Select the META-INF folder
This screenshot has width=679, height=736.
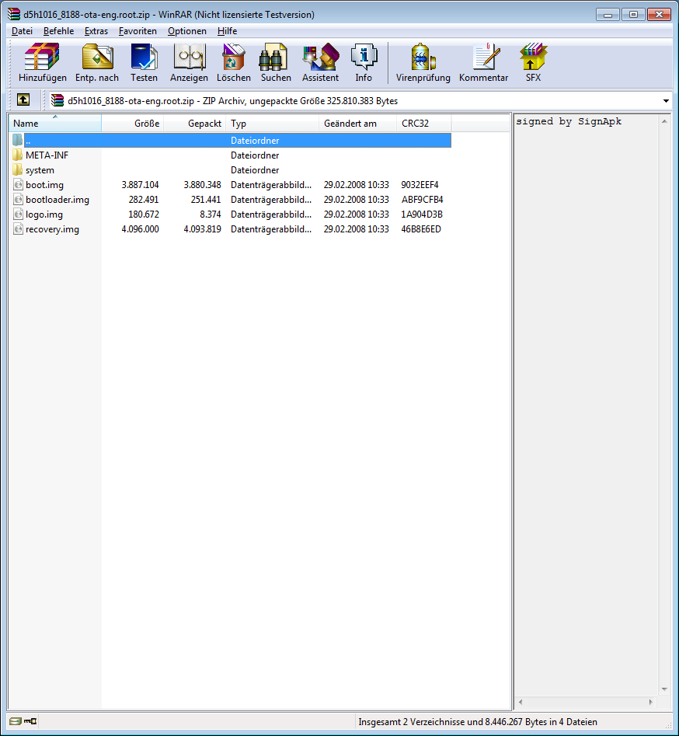pyautogui.click(x=47, y=155)
